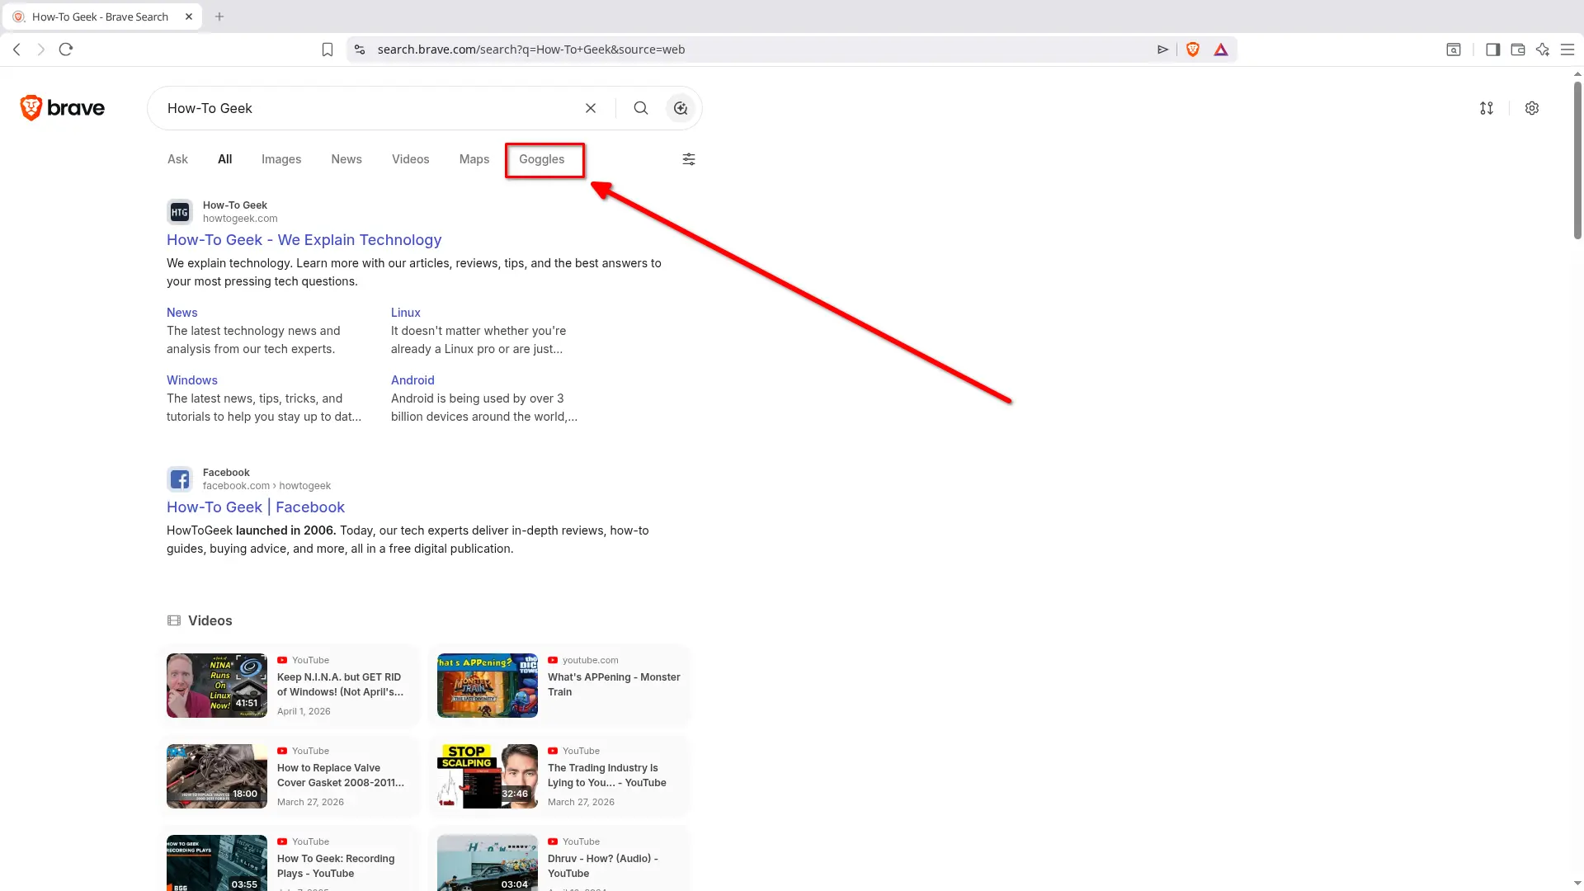Toggle the browser sidebar panel

coord(1492,49)
